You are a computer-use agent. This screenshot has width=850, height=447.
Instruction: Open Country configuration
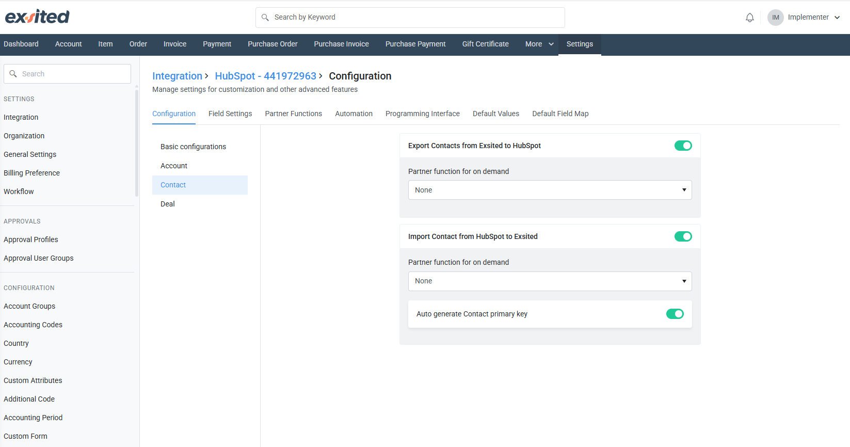[16, 343]
